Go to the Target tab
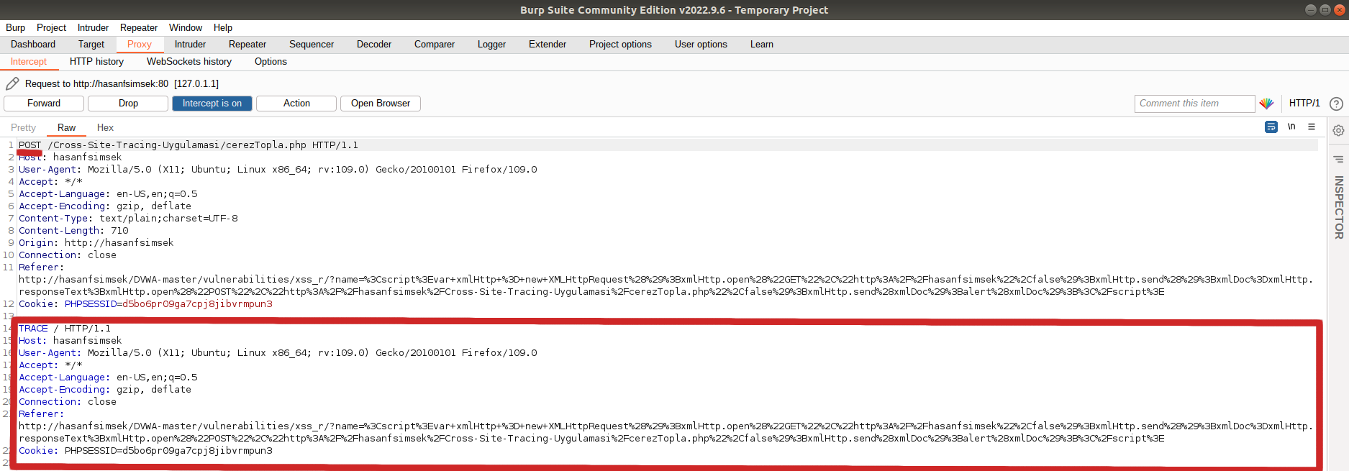Viewport: 1349px width, 471px height. [91, 45]
